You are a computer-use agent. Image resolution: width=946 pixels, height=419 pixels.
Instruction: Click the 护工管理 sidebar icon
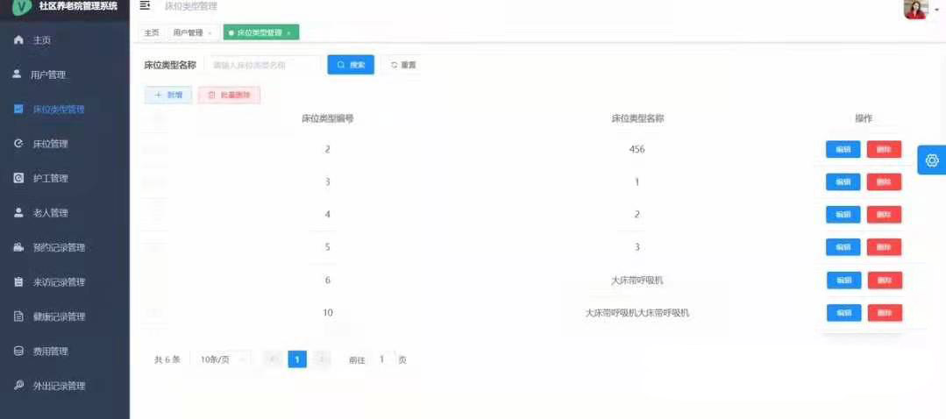tap(19, 178)
